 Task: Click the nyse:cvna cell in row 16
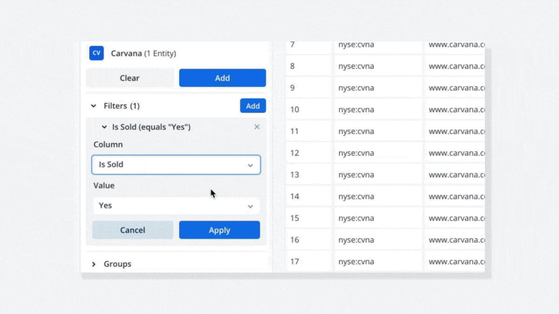[378, 239]
